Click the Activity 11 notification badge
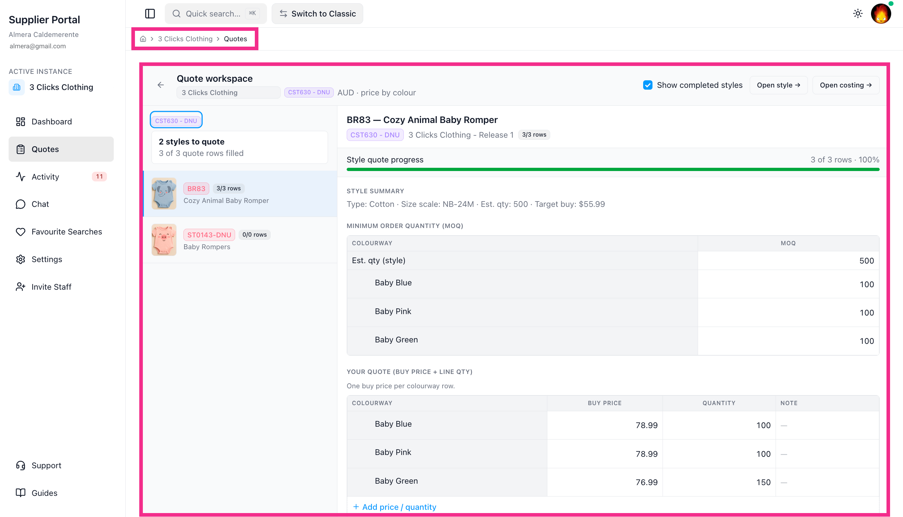 tap(99, 176)
